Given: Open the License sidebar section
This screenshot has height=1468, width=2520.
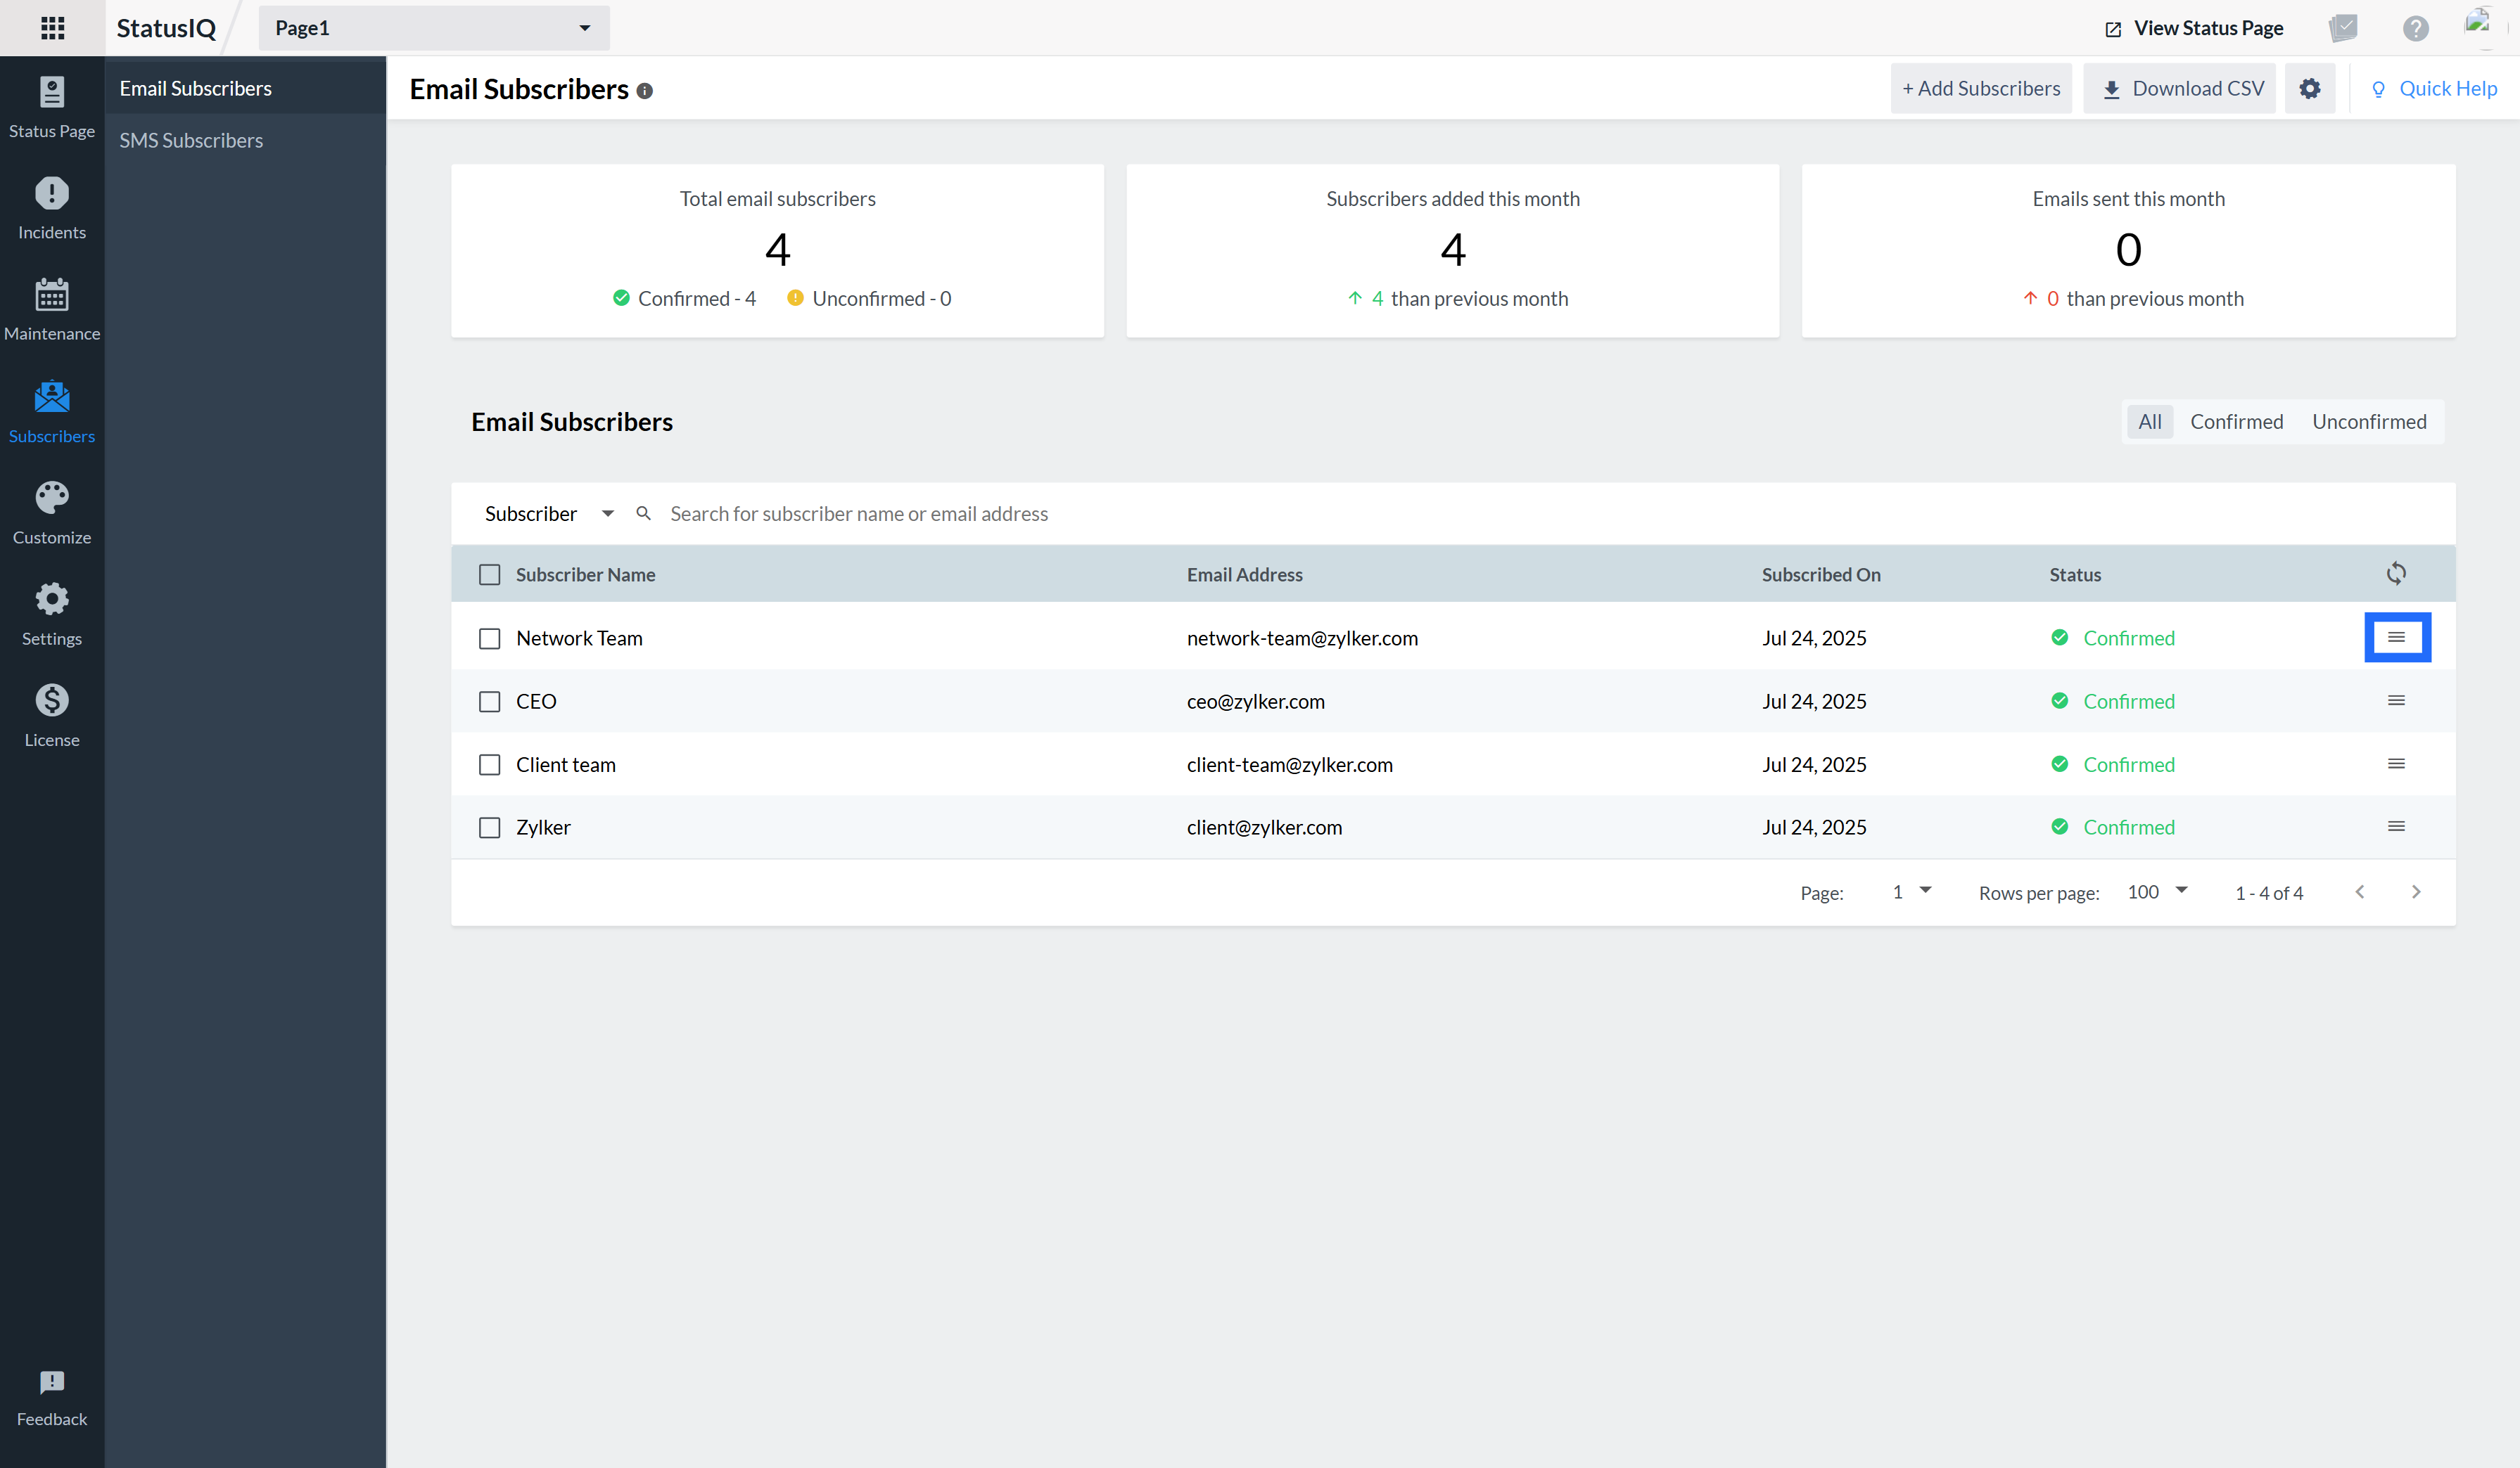Looking at the screenshot, I should click(52, 716).
